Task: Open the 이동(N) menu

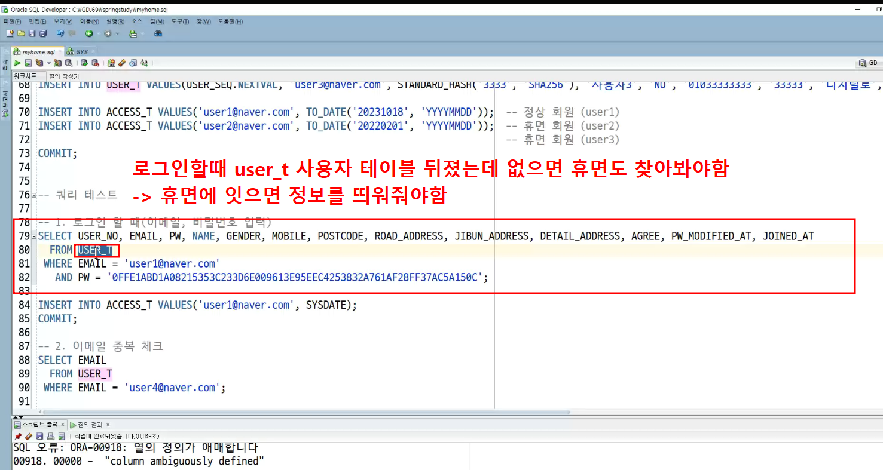Action: click(89, 21)
